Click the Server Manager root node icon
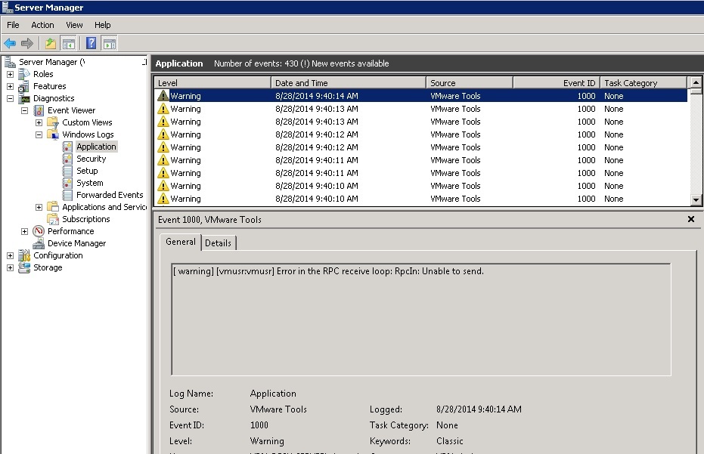Image resolution: width=704 pixels, height=454 pixels. coord(10,62)
